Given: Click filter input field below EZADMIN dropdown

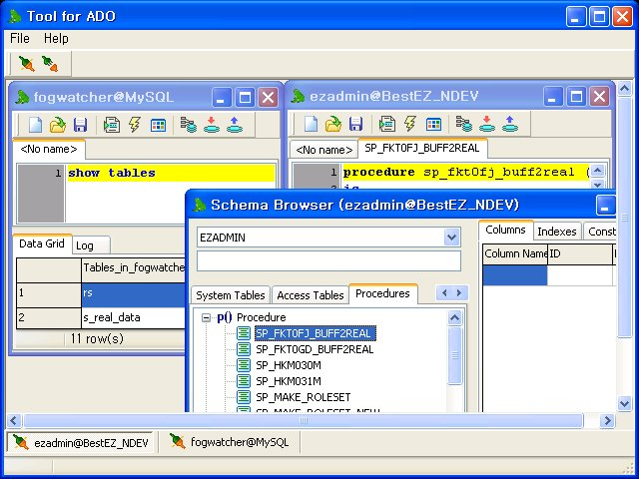Looking at the screenshot, I should pyautogui.click(x=328, y=260).
